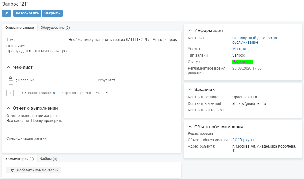Select the Комментарии (0) tab
Viewport: 304px width, 179px height.
point(19,159)
